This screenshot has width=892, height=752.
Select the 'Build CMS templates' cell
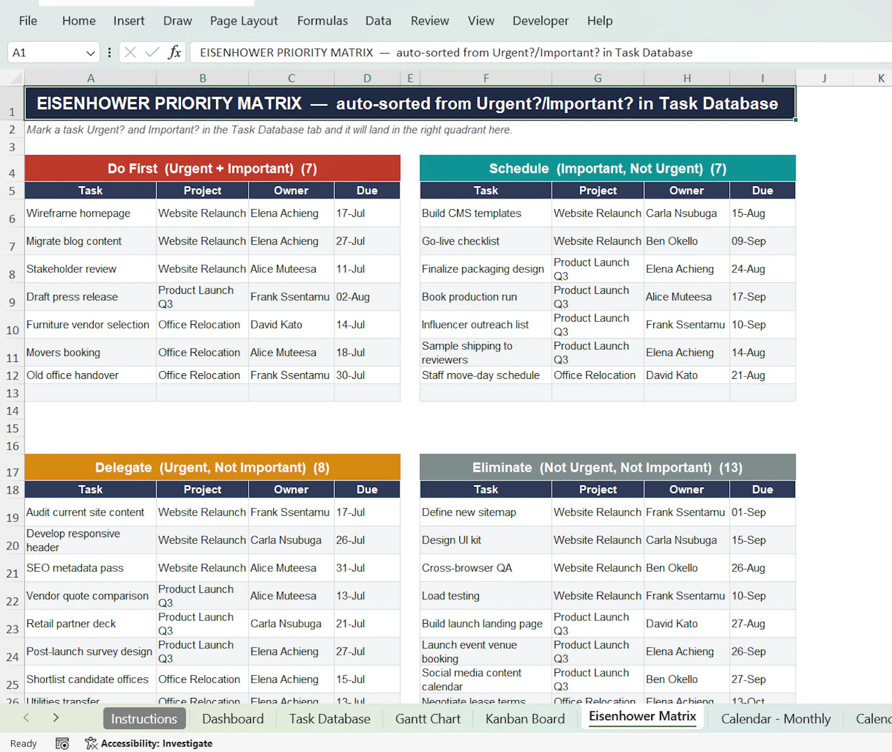[x=486, y=213]
